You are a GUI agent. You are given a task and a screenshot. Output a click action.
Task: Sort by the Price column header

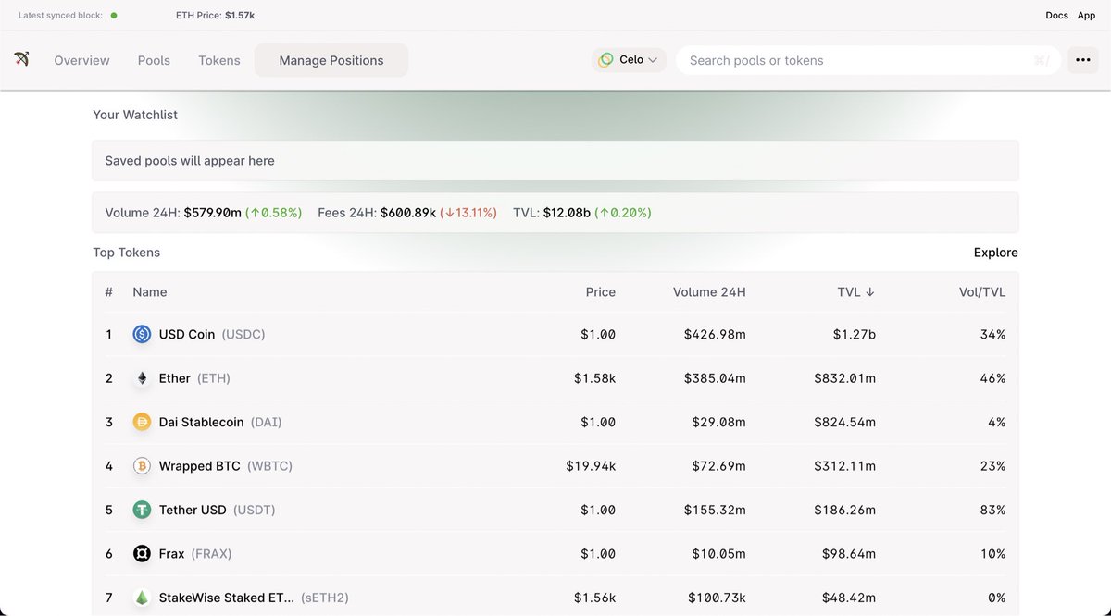601,291
